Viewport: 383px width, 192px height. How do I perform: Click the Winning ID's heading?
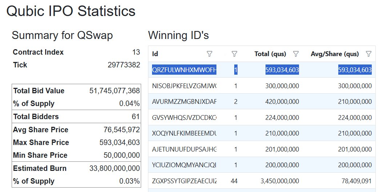pos(179,35)
